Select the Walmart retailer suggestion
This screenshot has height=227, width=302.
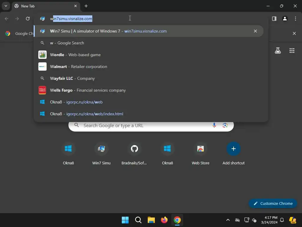(x=151, y=67)
